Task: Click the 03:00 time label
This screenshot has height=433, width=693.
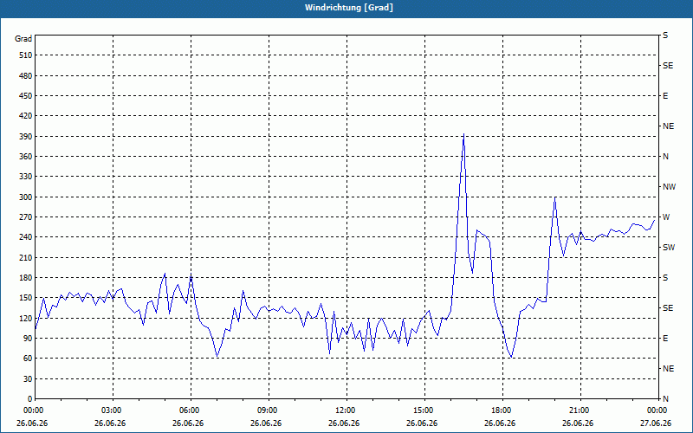Action: 111,410
